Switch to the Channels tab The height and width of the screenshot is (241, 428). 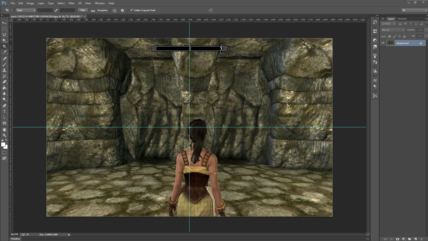point(402,19)
